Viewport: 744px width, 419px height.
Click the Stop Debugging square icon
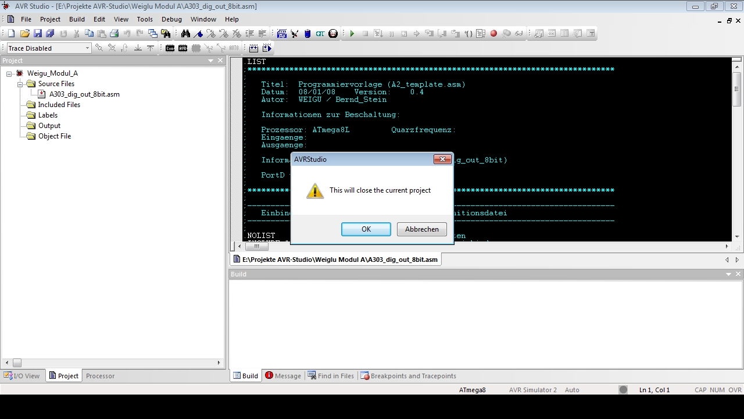tap(365, 34)
